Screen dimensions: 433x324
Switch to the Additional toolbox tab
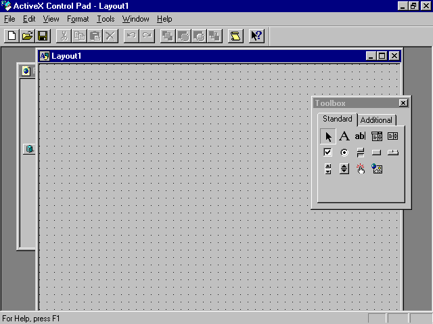(x=376, y=120)
